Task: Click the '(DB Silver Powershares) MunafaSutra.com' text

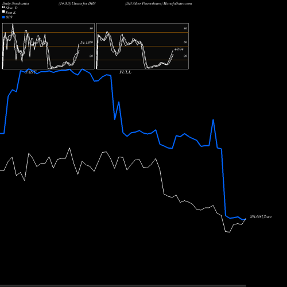Action: click(x=158, y=3)
